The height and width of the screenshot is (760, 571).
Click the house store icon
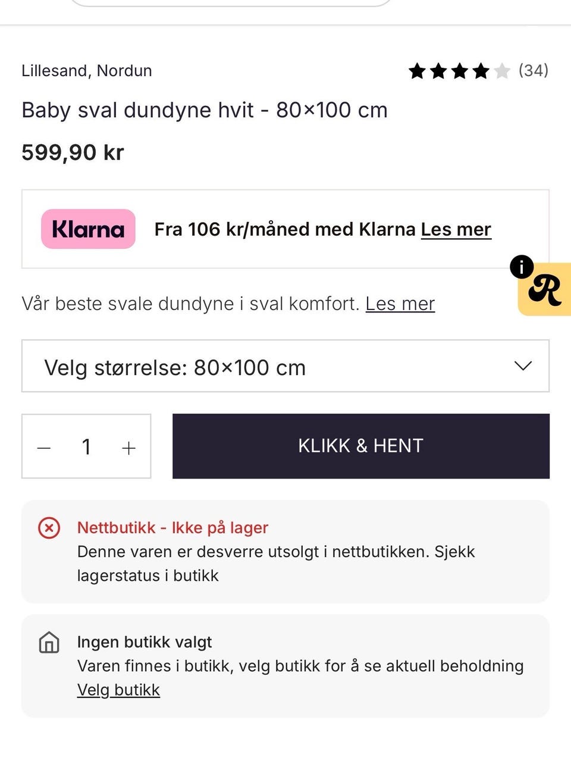(49, 643)
